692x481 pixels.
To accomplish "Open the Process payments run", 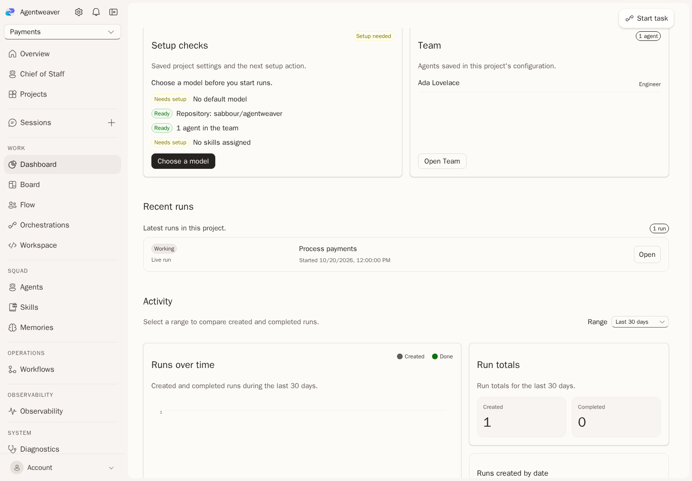I will pyautogui.click(x=647, y=254).
